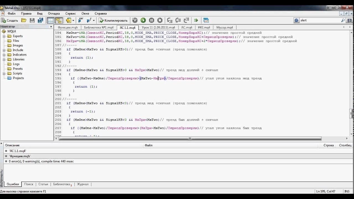
Task: Open the Ошибки tab in the toolbox
Action: tap(13, 184)
